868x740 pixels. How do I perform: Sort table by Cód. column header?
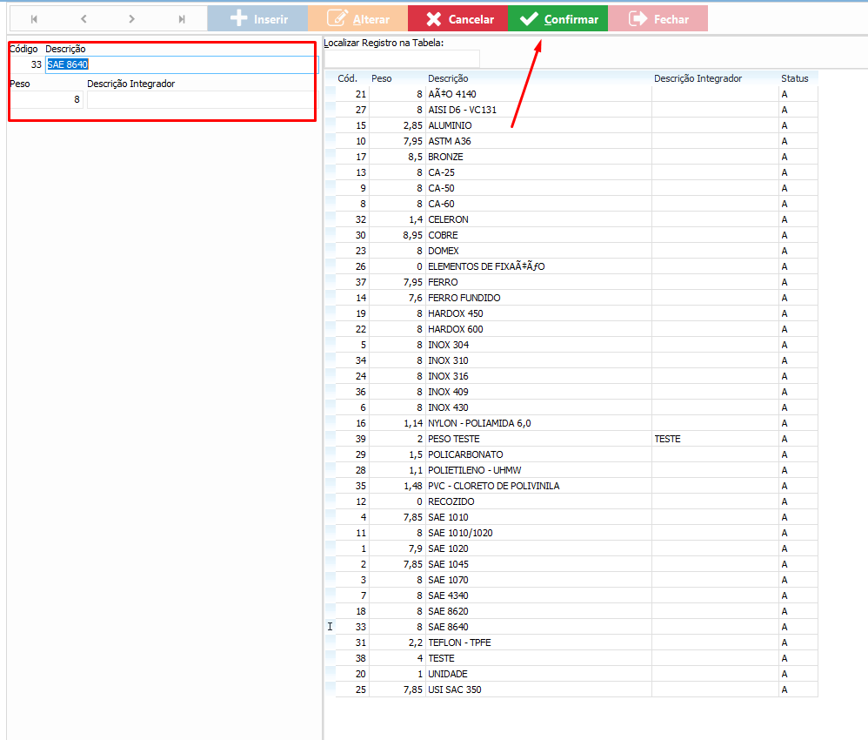348,78
